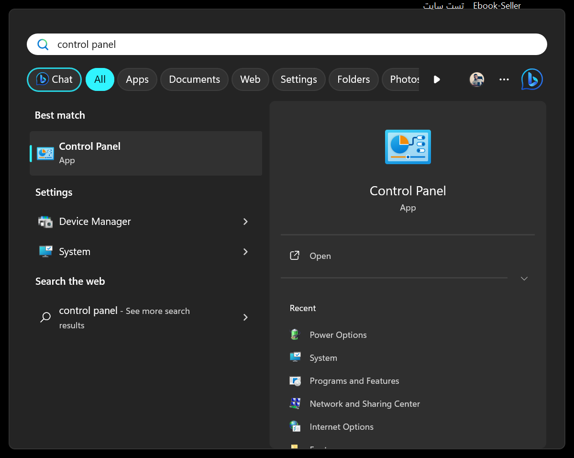574x458 pixels.
Task: Switch to the Photos filter
Action: (x=401, y=79)
